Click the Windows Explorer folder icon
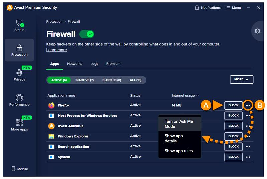This screenshot has width=267, height=179. (51, 136)
